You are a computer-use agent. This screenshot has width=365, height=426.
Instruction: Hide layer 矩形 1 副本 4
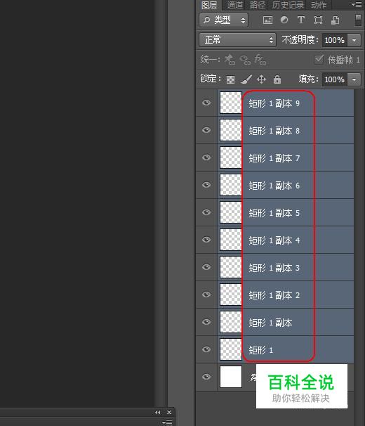click(x=206, y=240)
